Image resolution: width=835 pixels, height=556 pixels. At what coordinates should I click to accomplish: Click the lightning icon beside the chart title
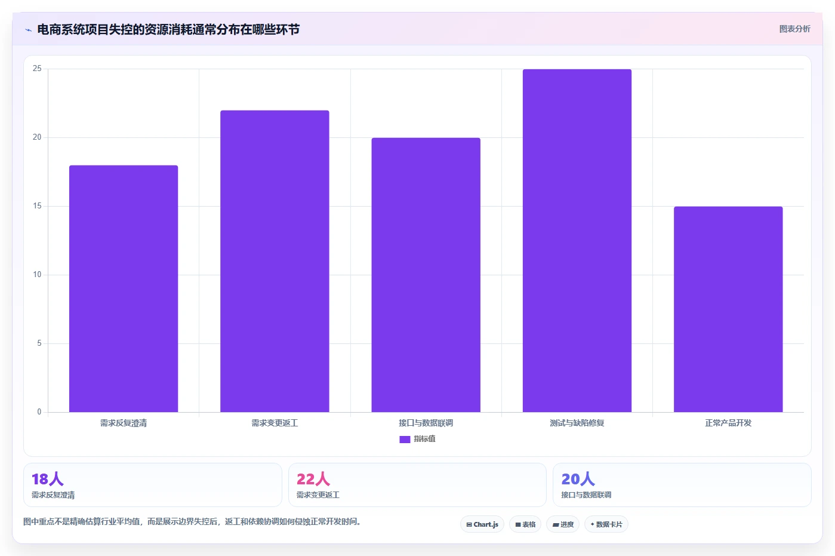click(x=28, y=30)
